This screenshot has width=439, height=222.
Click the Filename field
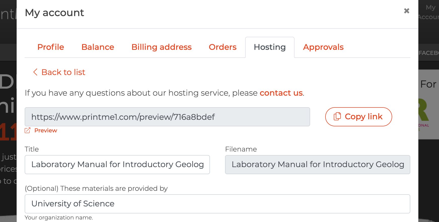[x=318, y=165]
